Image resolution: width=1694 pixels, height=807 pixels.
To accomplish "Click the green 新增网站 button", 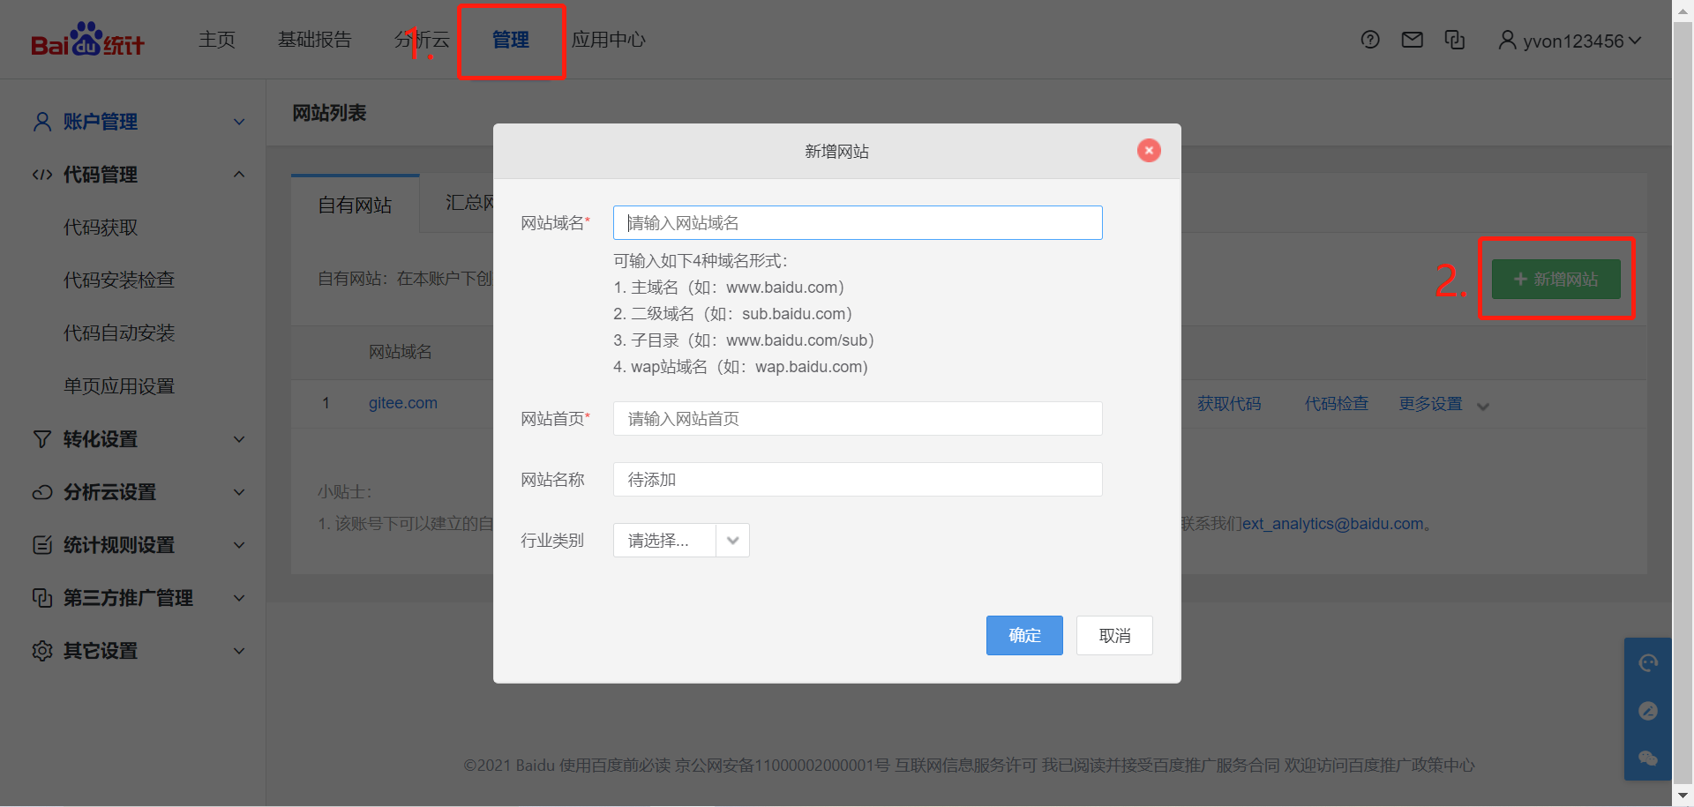I will click(x=1556, y=279).
